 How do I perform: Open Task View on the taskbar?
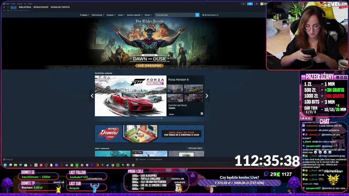(10, 165)
